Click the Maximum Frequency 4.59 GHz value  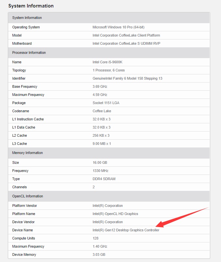point(100,95)
